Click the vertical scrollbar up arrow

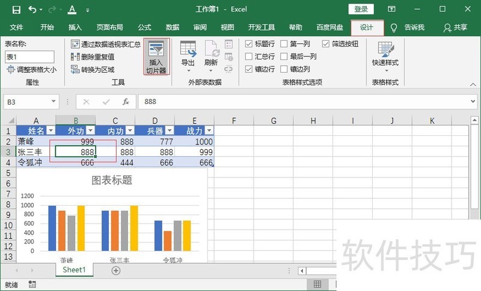[474, 120]
